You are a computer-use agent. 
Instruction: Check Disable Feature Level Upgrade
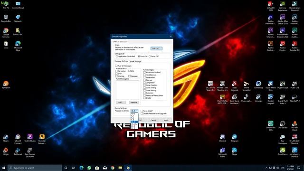click(142, 114)
